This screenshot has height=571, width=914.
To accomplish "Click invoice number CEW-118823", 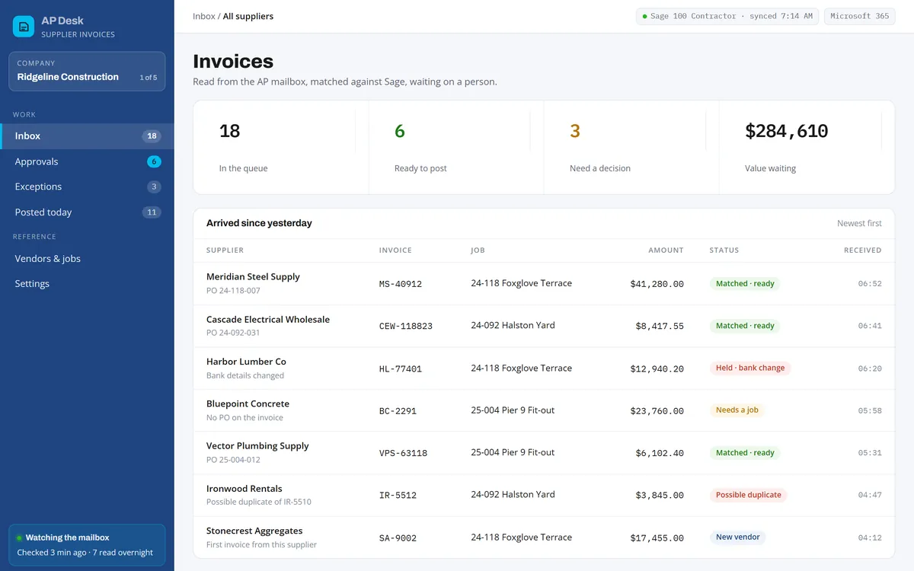I will (406, 326).
